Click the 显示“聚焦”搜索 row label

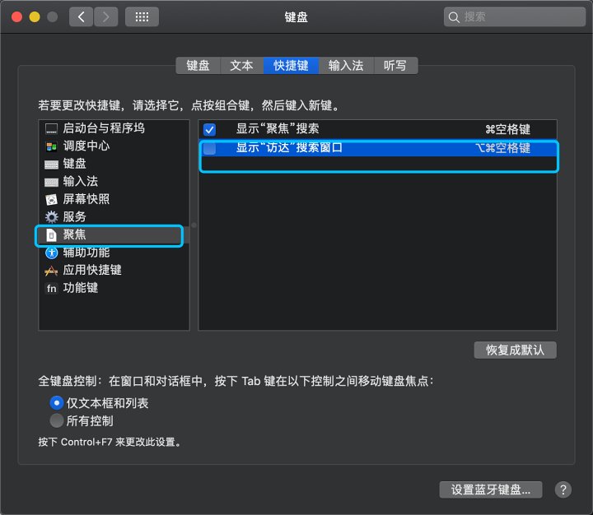[x=278, y=129]
